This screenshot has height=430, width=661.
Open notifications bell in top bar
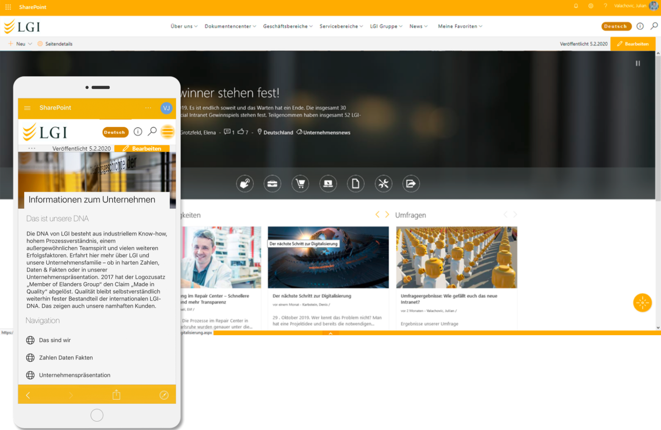[576, 6]
